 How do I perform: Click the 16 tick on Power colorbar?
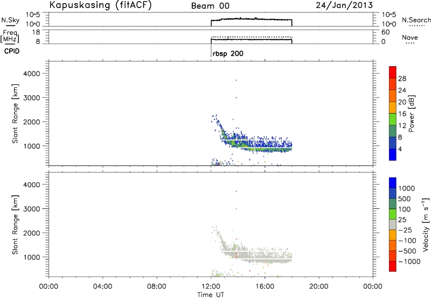[x=402, y=114]
